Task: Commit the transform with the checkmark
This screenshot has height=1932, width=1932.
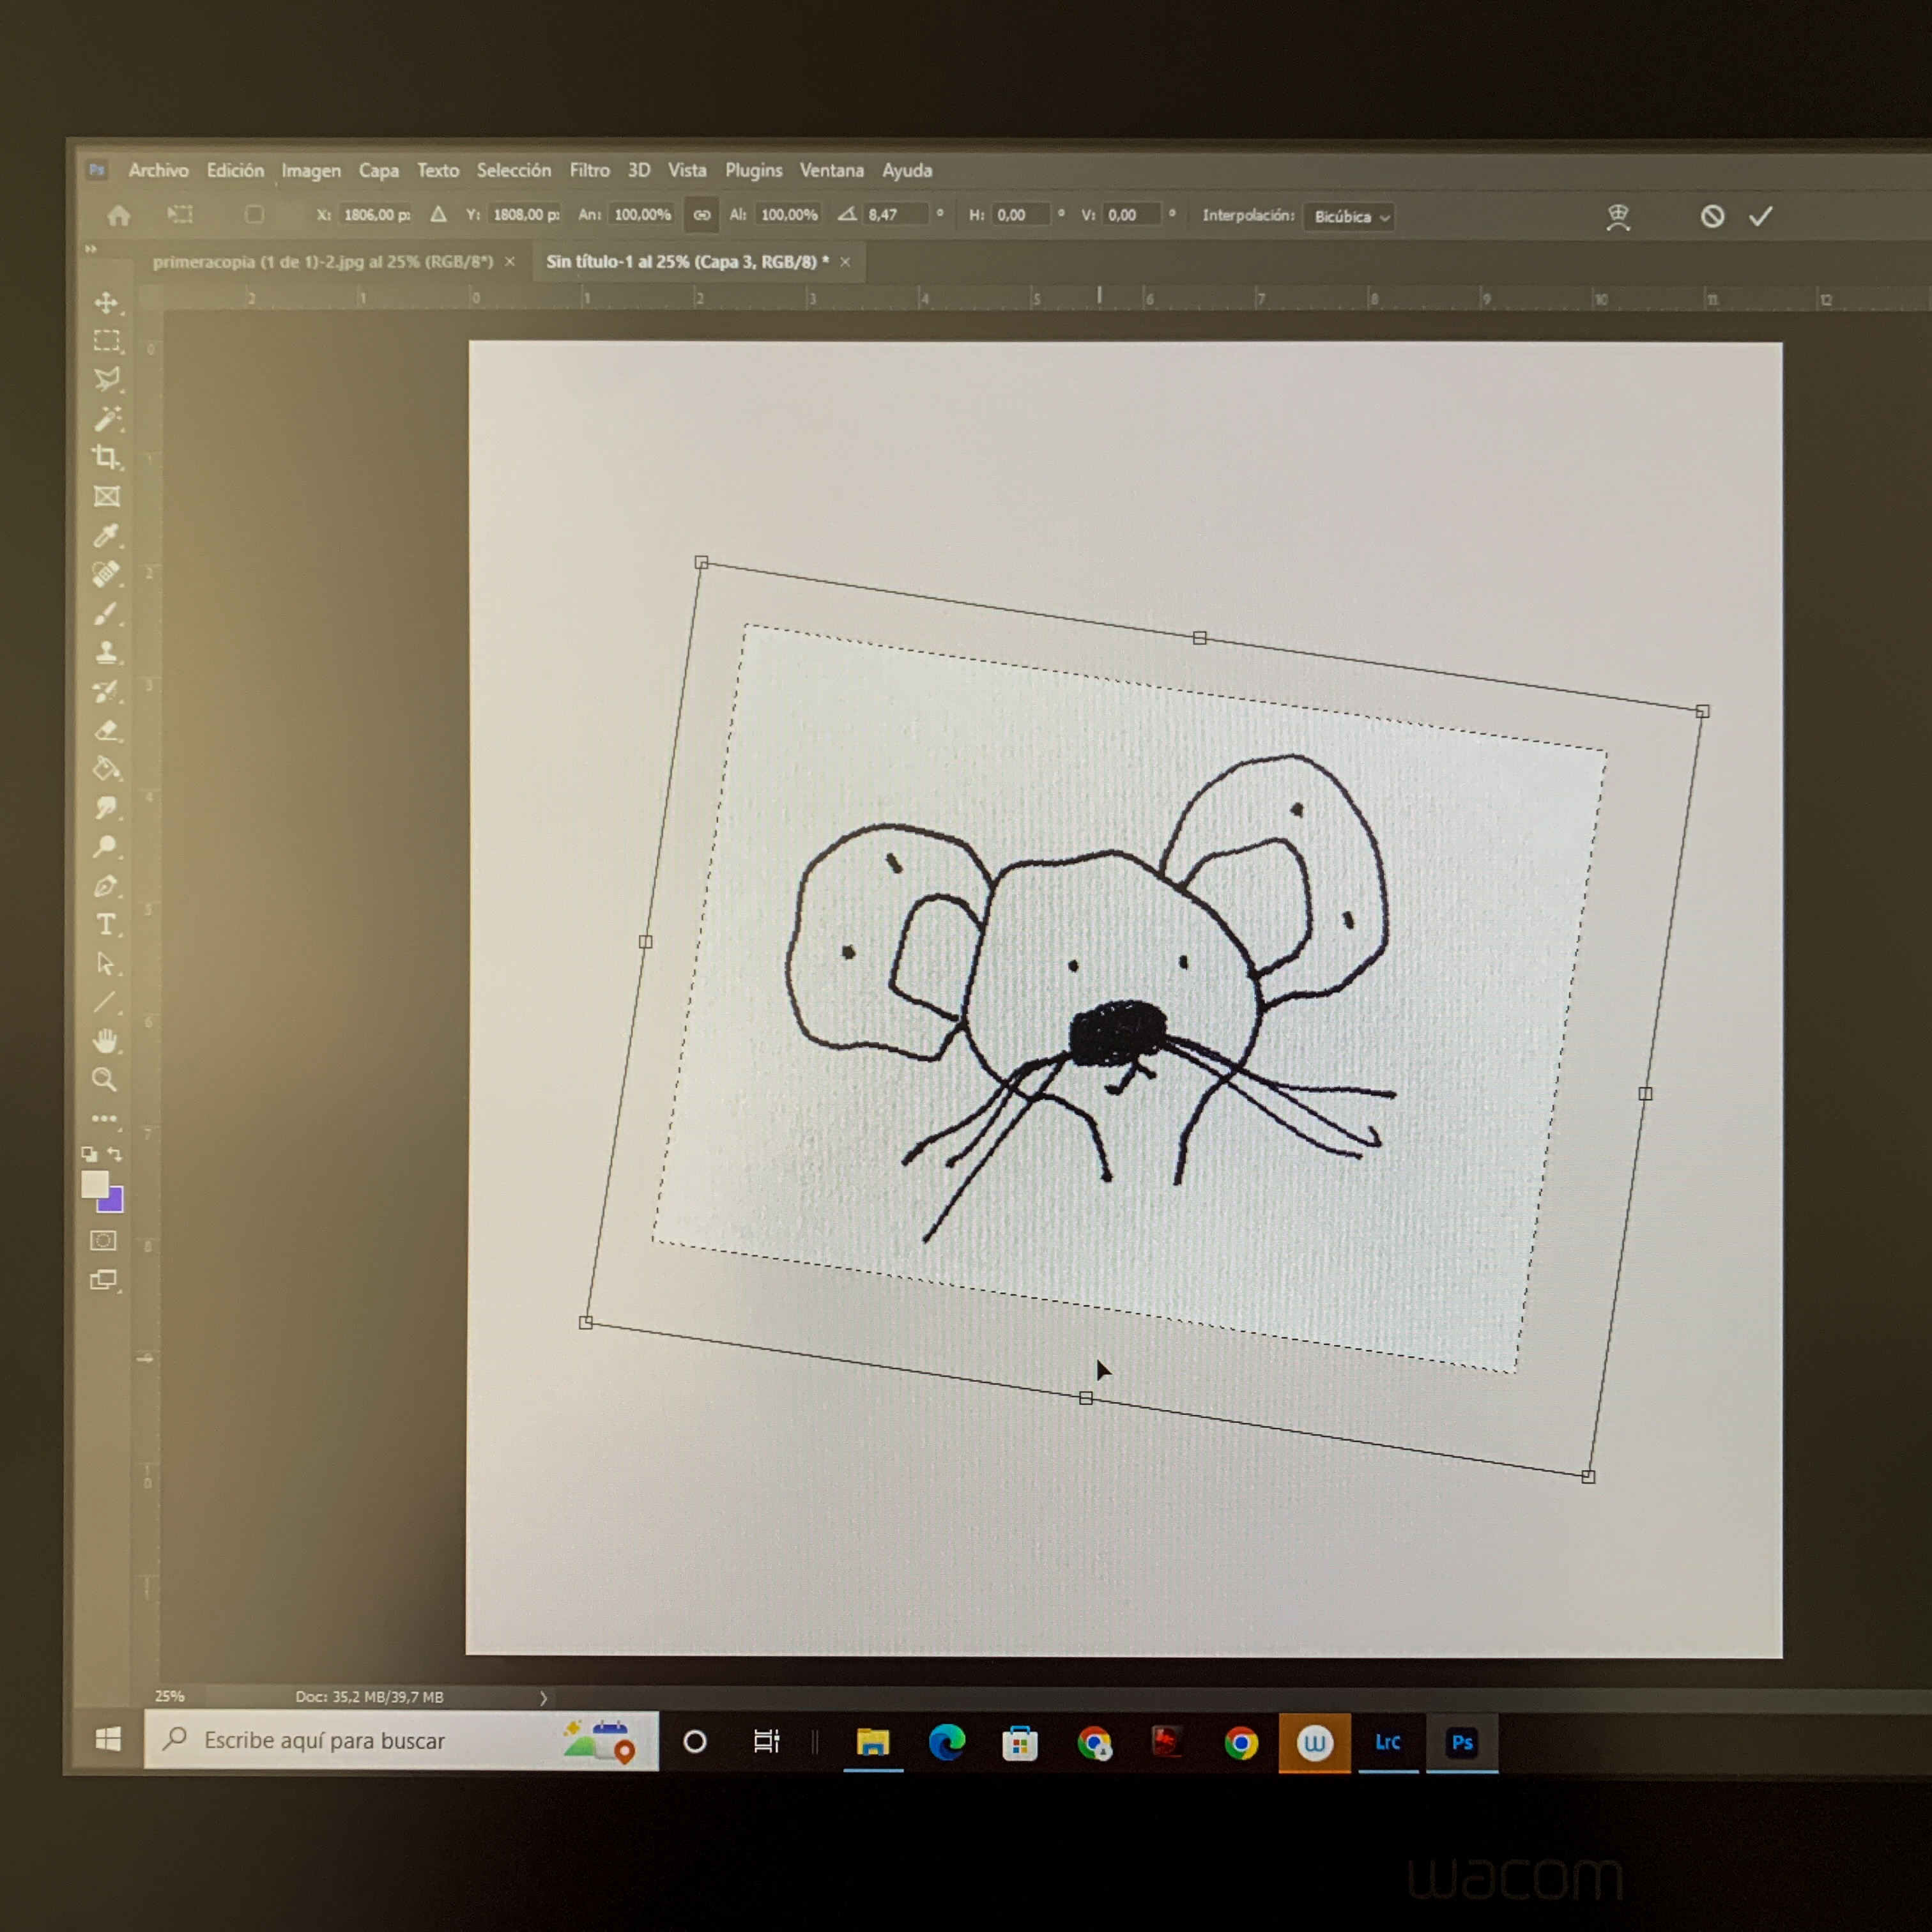Action: [x=1761, y=216]
